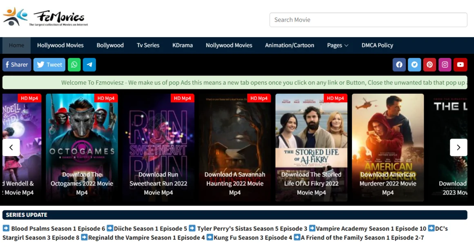Expand the Pages dropdown menu
The width and height of the screenshot is (474, 247).
pyautogui.click(x=338, y=45)
